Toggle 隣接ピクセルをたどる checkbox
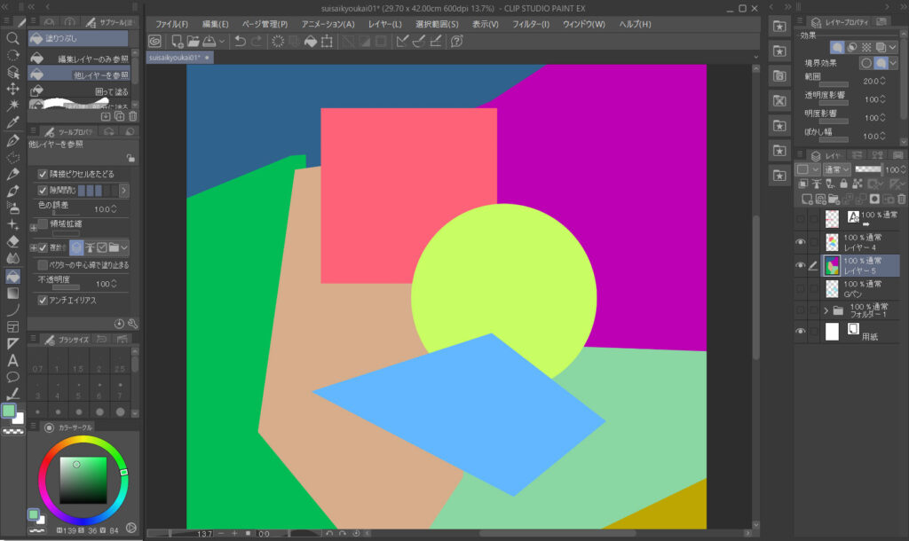This screenshot has width=909, height=541. coord(43,174)
